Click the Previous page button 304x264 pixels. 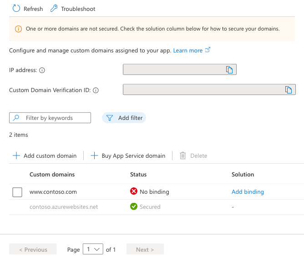pos(33,249)
